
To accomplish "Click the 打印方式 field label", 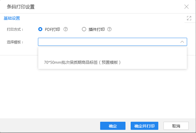I will pyautogui.click(x=15, y=29).
